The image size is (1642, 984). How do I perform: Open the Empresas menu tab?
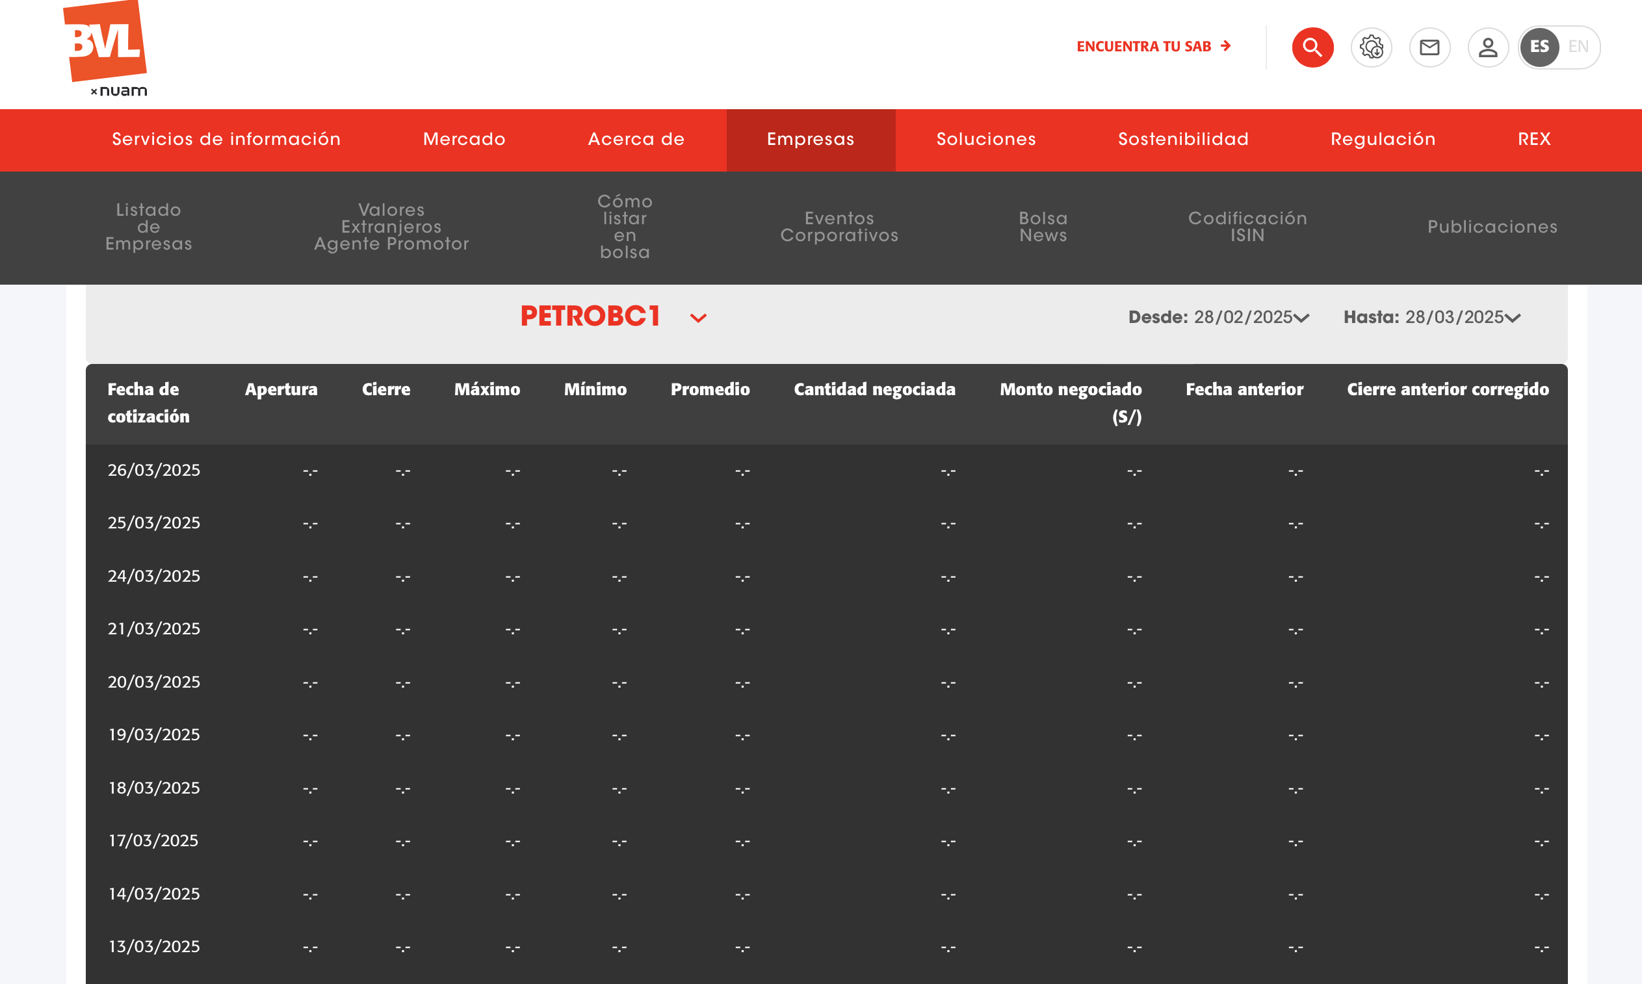click(x=811, y=139)
